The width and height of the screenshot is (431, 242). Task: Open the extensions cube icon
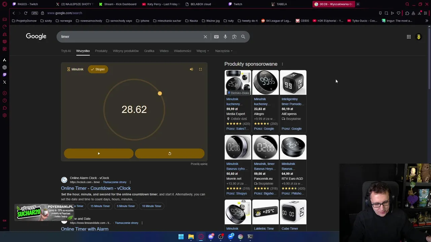pyautogui.click(x=407, y=13)
